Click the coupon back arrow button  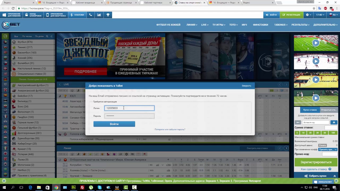[x=298, y=122]
